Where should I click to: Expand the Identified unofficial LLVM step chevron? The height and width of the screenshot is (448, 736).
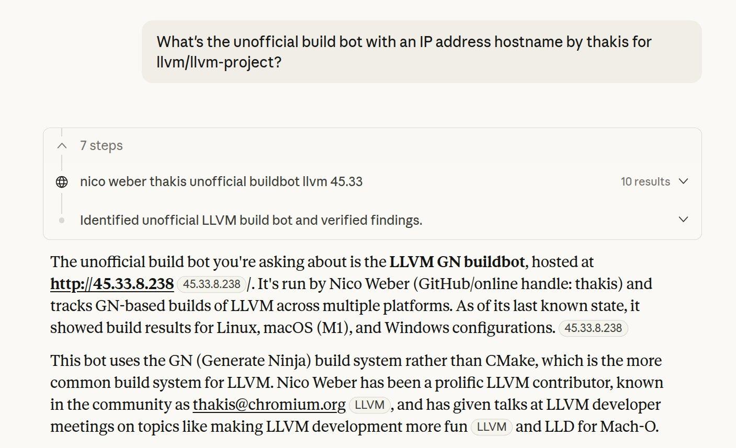pos(683,220)
